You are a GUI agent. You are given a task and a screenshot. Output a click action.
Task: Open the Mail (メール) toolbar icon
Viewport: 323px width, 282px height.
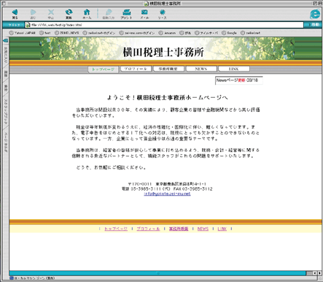tap(144, 12)
